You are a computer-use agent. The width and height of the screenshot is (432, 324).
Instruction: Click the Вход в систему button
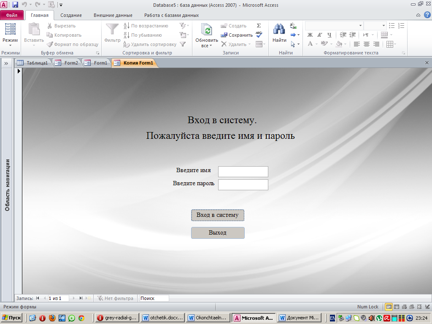point(218,215)
